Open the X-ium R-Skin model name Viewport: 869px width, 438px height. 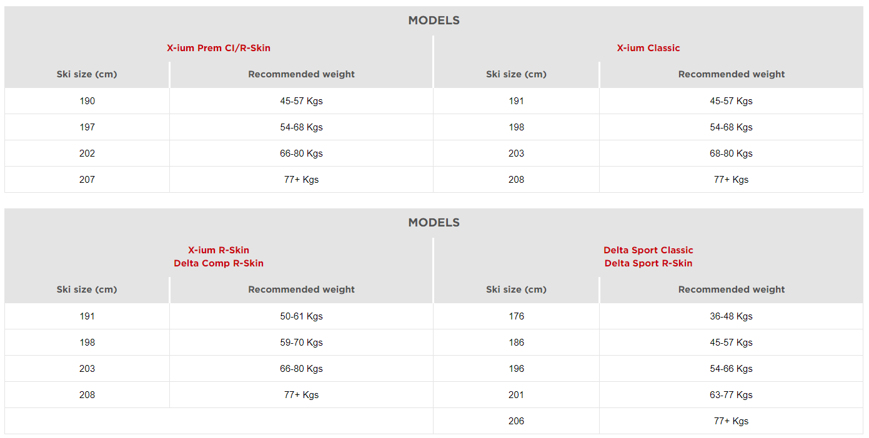tap(219, 250)
